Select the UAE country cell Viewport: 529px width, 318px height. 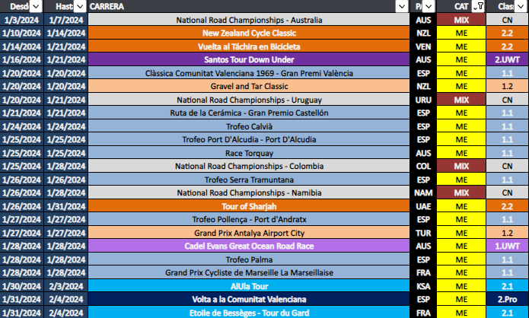(x=423, y=206)
